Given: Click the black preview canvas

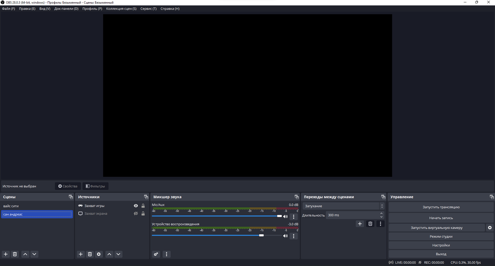Looking at the screenshot, I should click(247, 96).
